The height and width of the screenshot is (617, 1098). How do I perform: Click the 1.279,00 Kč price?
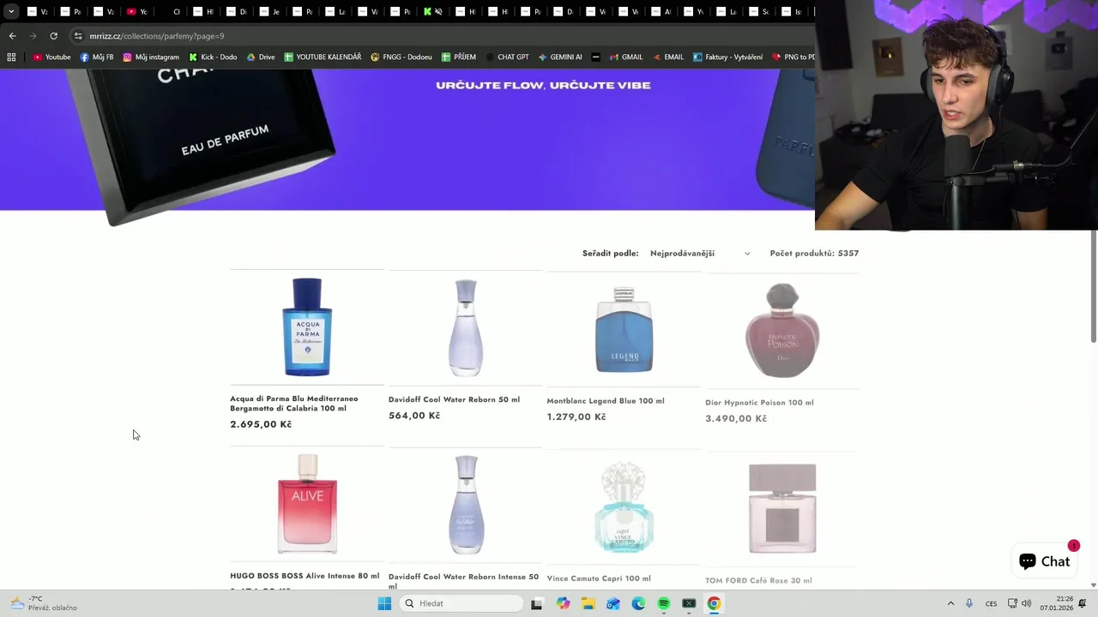pos(576,416)
